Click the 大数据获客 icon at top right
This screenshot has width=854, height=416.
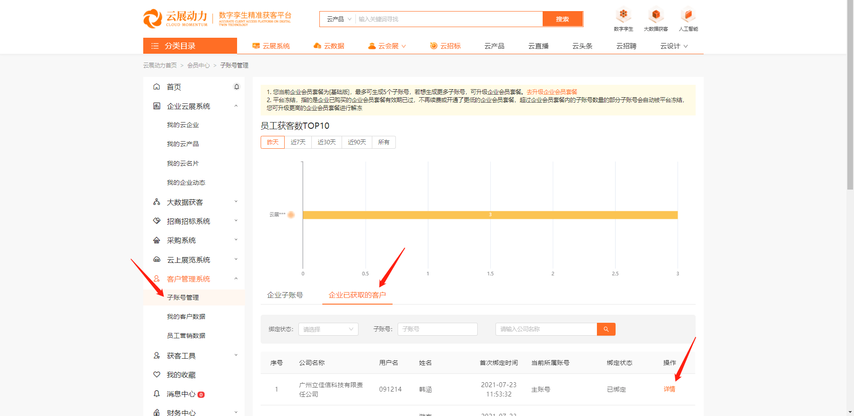click(x=656, y=15)
